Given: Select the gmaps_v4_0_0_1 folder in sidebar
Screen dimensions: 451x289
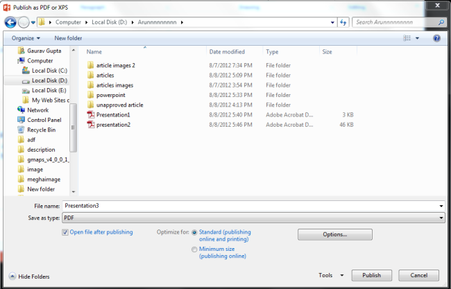Looking at the screenshot, I should (44, 159).
